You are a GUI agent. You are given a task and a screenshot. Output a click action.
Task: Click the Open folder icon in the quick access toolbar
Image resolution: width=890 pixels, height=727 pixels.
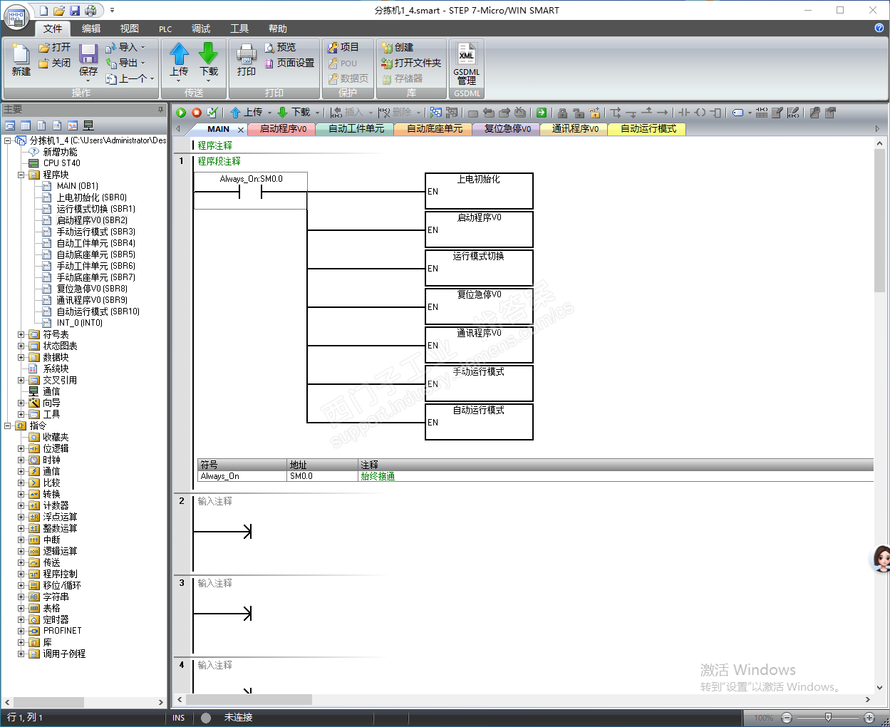(x=59, y=11)
